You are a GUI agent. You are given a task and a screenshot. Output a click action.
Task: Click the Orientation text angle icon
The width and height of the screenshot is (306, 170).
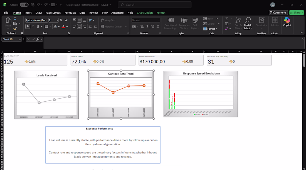(90, 20)
